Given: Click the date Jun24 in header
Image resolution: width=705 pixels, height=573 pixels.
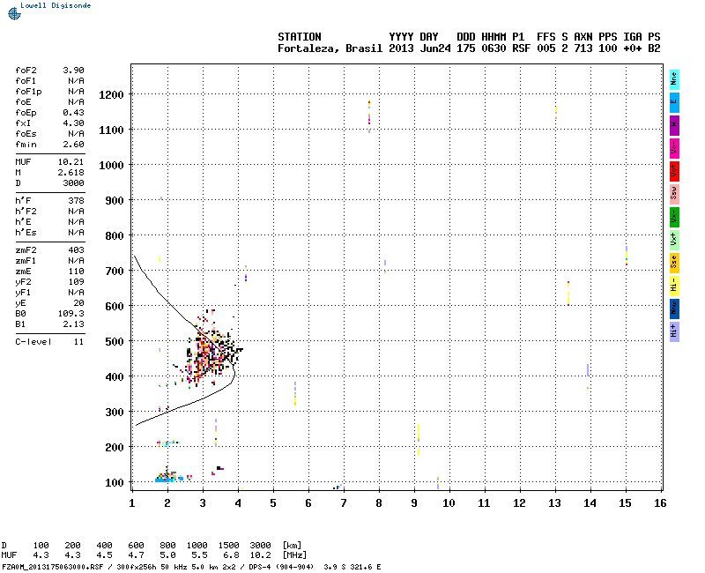Looking at the screenshot, I should (x=435, y=48).
